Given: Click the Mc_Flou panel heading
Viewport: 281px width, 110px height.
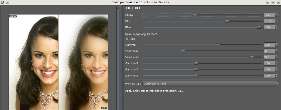Looking at the screenshot, I should [x=133, y=8].
